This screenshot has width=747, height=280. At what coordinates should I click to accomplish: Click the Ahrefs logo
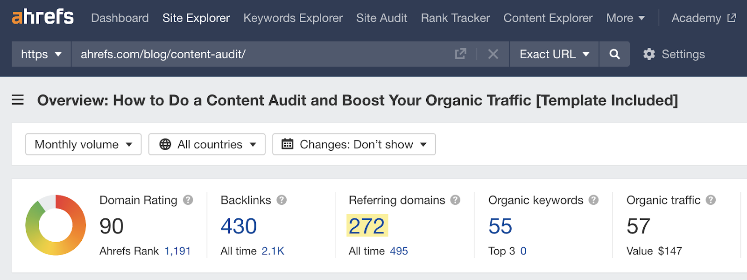click(42, 17)
